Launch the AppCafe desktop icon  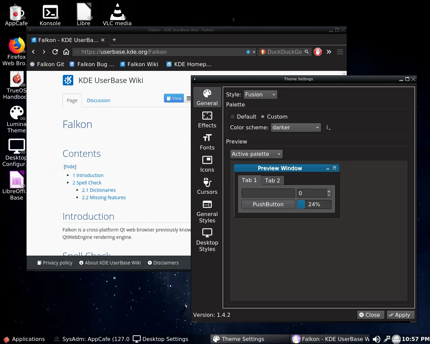click(x=16, y=15)
